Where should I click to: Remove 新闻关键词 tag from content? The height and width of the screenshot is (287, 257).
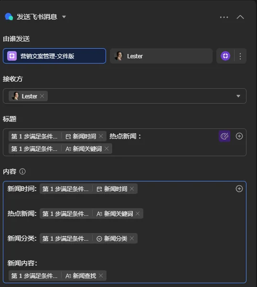[138, 213]
